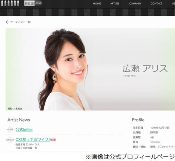Click the FOSTER logo in the header
This screenshot has width=175, height=161.
(10, 3)
